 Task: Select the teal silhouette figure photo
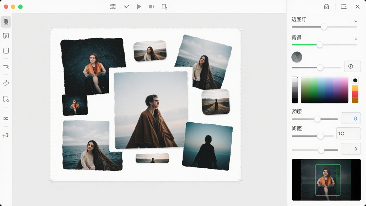(207, 146)
